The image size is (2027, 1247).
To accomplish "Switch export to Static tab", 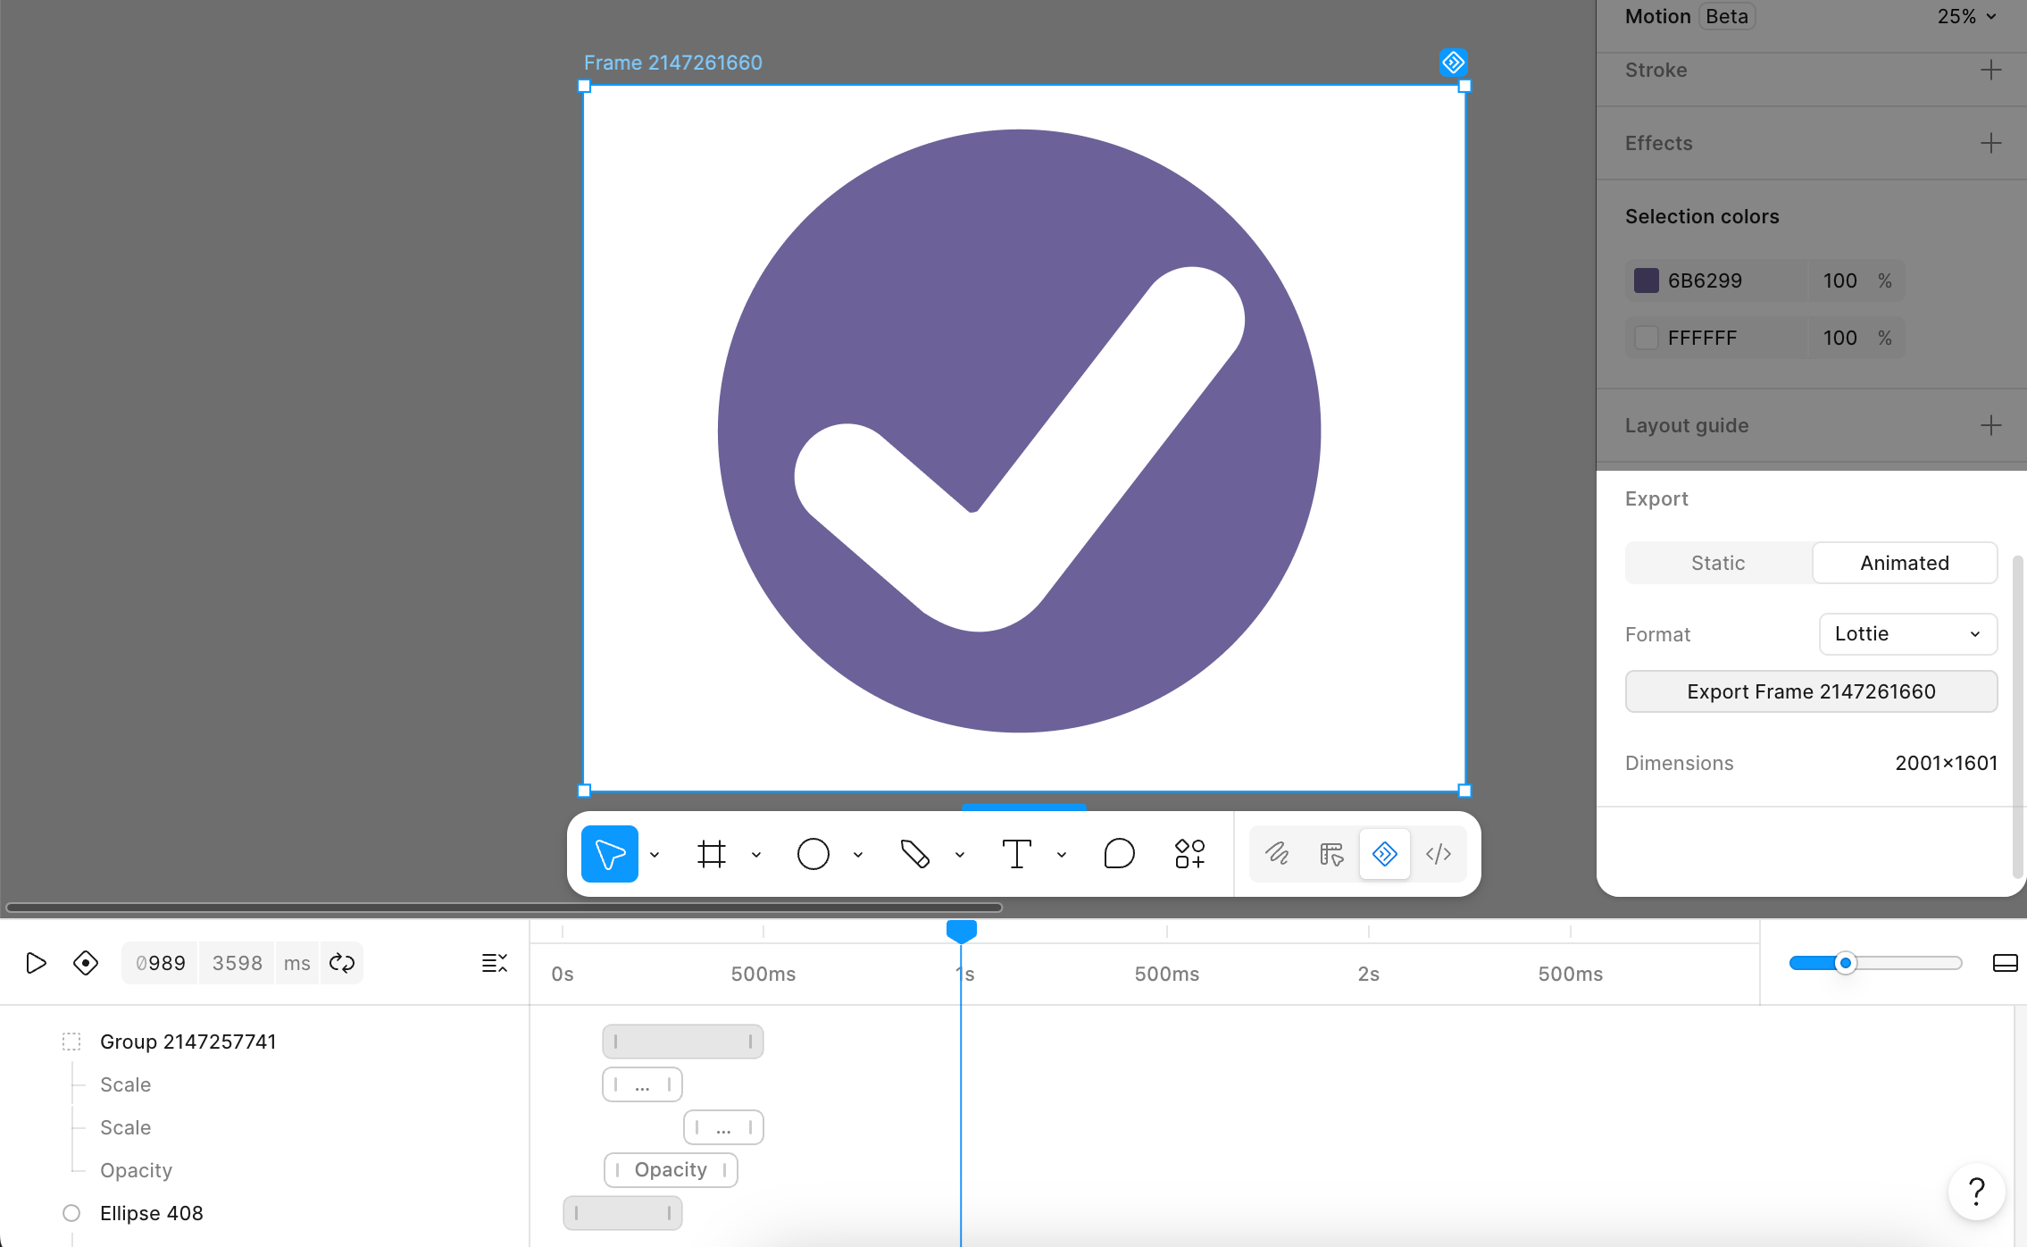I will (x=1718, y=563).
